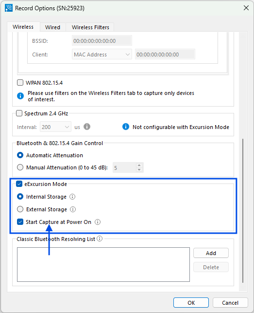This screenshot has height=313, width=254.
Task: Click the 'Not configurable with Excursion Mode' text
Action: pyautogui.click(x=181, y=127)
